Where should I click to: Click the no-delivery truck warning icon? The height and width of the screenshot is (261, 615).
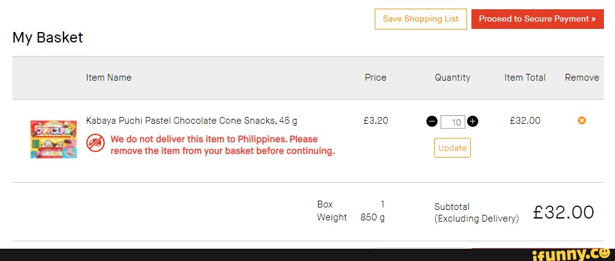coord(96,144)
